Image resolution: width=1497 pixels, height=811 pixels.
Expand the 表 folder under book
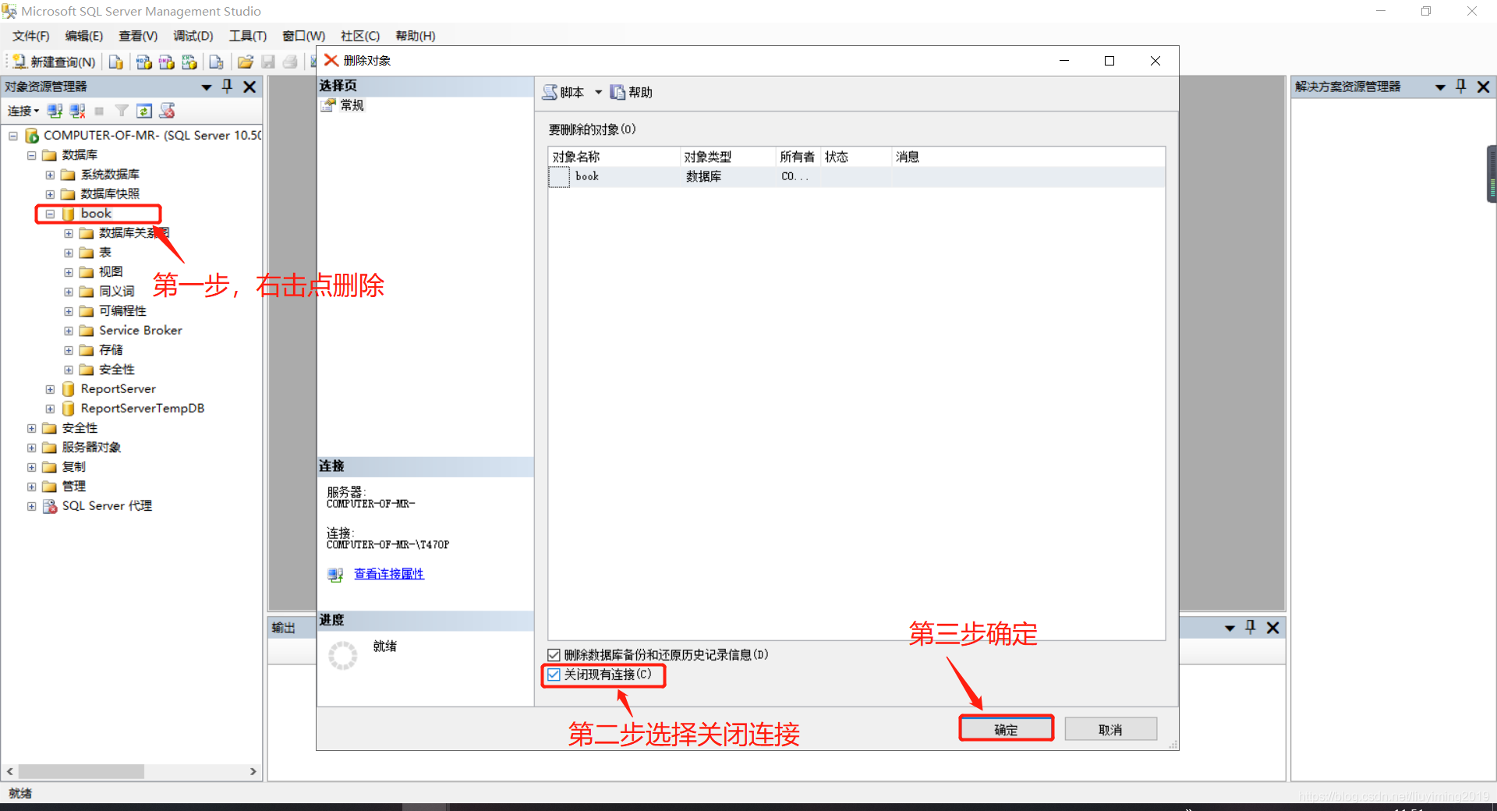pyautogui.click(x=69, y=253)
